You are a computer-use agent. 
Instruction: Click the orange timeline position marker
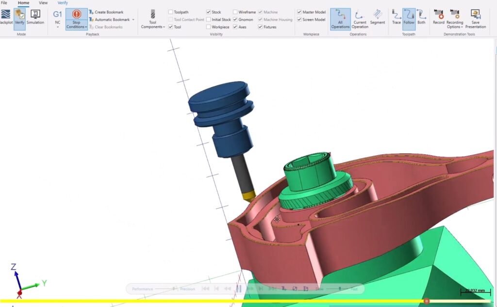[427, 301]
